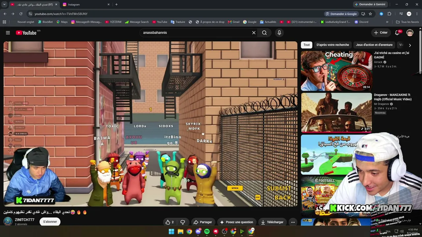Screen dimensions: 422x237
Task: Open the Chrome media control icon
Action: pyautogui.click(x=401, y=14)
